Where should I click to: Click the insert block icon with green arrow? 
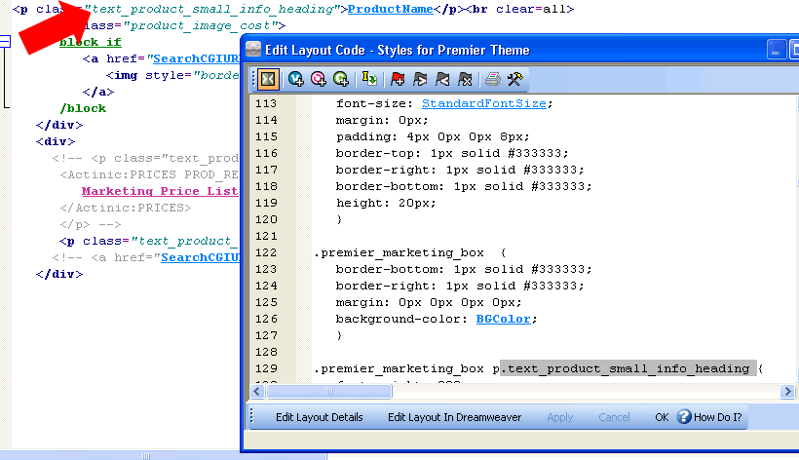(x=369, y=79)
